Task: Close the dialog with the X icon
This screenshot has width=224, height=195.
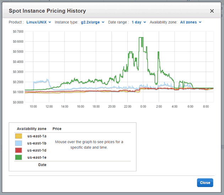Action: coord(212,11)
